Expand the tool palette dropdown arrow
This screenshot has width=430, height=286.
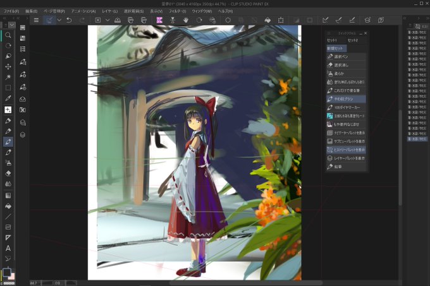12,25
